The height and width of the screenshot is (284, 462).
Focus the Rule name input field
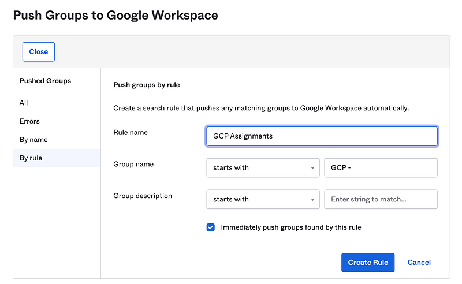coord(322,136)
